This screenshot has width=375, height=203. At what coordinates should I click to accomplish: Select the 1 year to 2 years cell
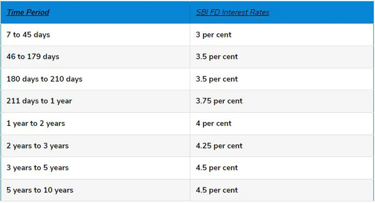[36, 123]
